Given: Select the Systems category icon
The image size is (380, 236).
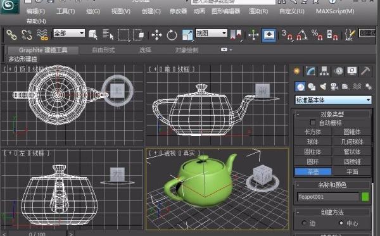Looking at the screenshot, I should (x=369, y=87).
